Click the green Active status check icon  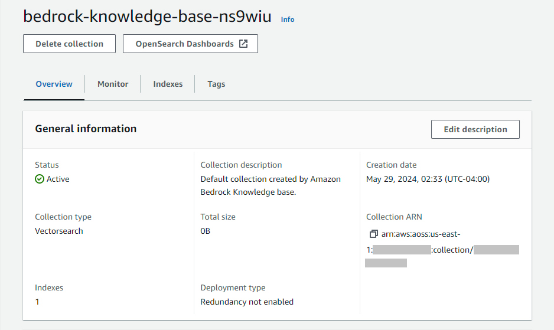coord(40,179)
